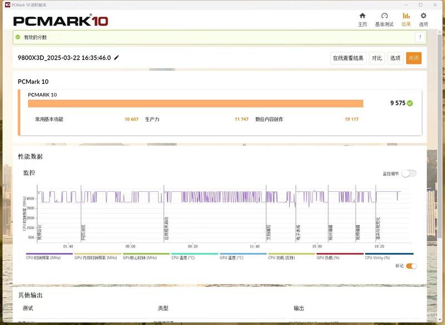Select CPU 功耗 (瓦特) legend entry

click(291, 256)
